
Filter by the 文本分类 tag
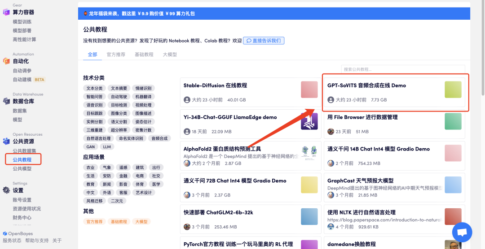(95, 88)
